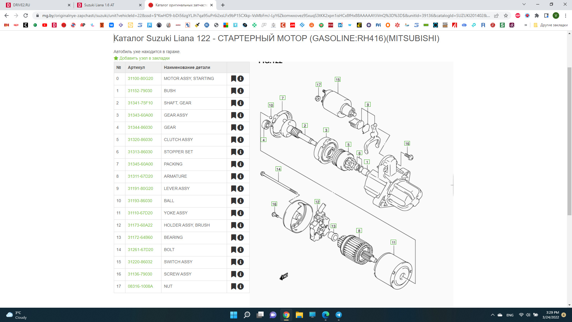Click bookmark icon for MOTOR ASSY, STARTING row

click(234, 79)
